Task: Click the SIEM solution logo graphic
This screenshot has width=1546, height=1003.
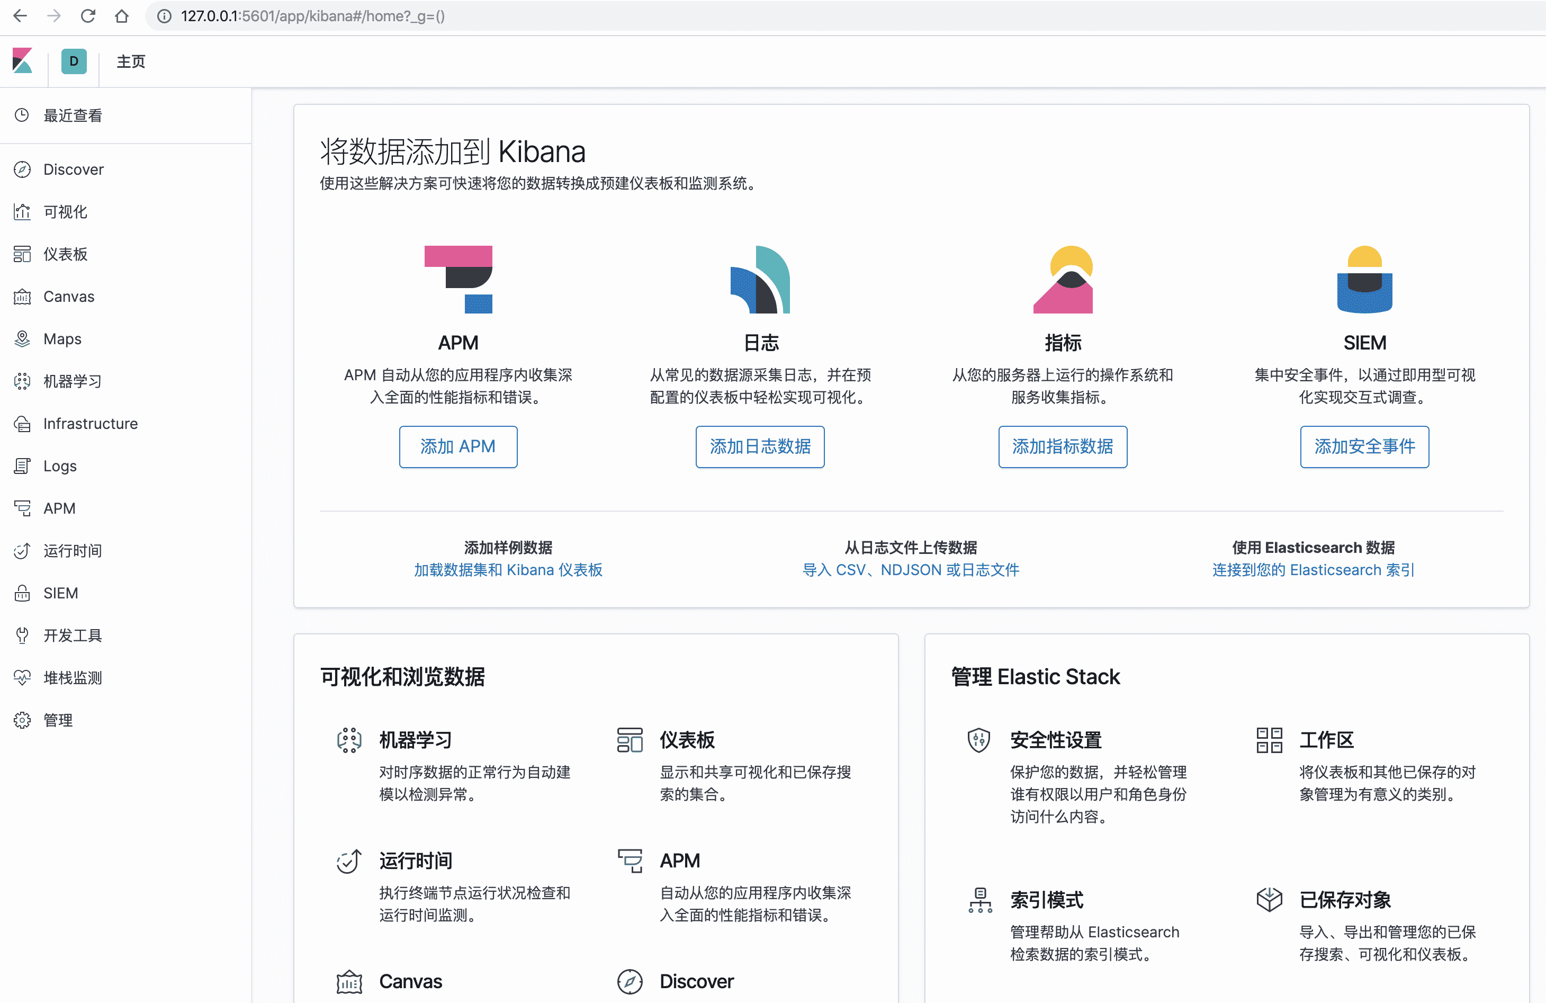Action: (1365, 279)
